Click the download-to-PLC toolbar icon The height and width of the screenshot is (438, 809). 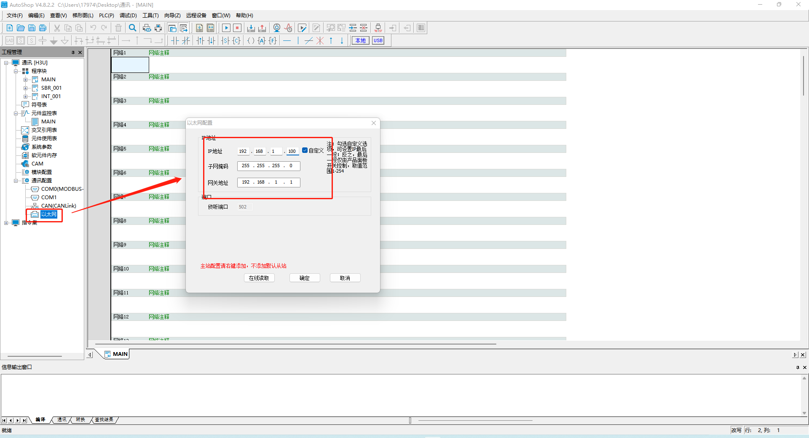(251, 28)
